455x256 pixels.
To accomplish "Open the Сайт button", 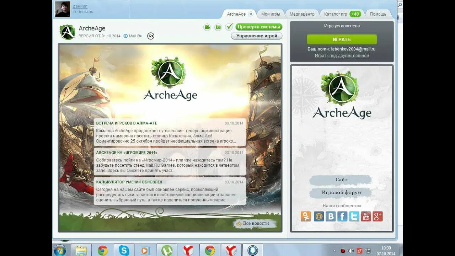I will [x=342, y=180].
